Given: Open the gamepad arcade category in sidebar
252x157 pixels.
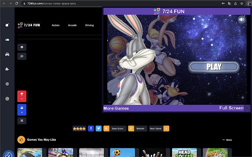Looking at the screenshot, I should click(x=7, y=40).
